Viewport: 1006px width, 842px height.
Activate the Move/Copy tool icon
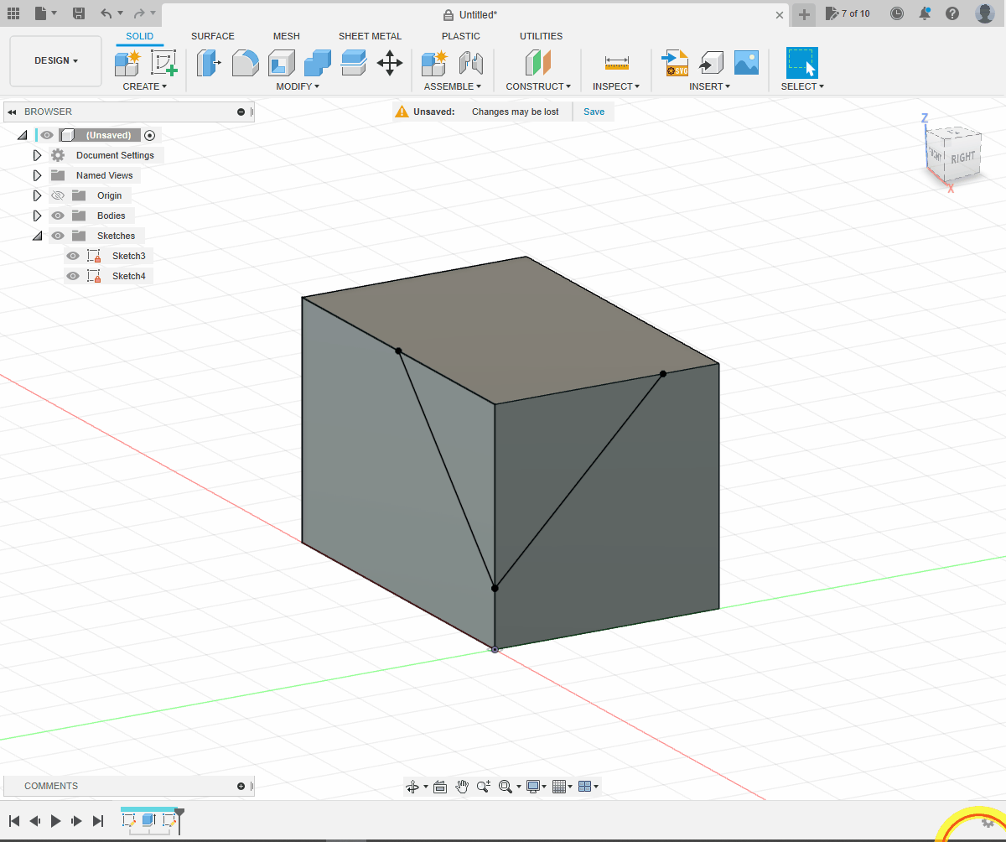tap(390, 63)
